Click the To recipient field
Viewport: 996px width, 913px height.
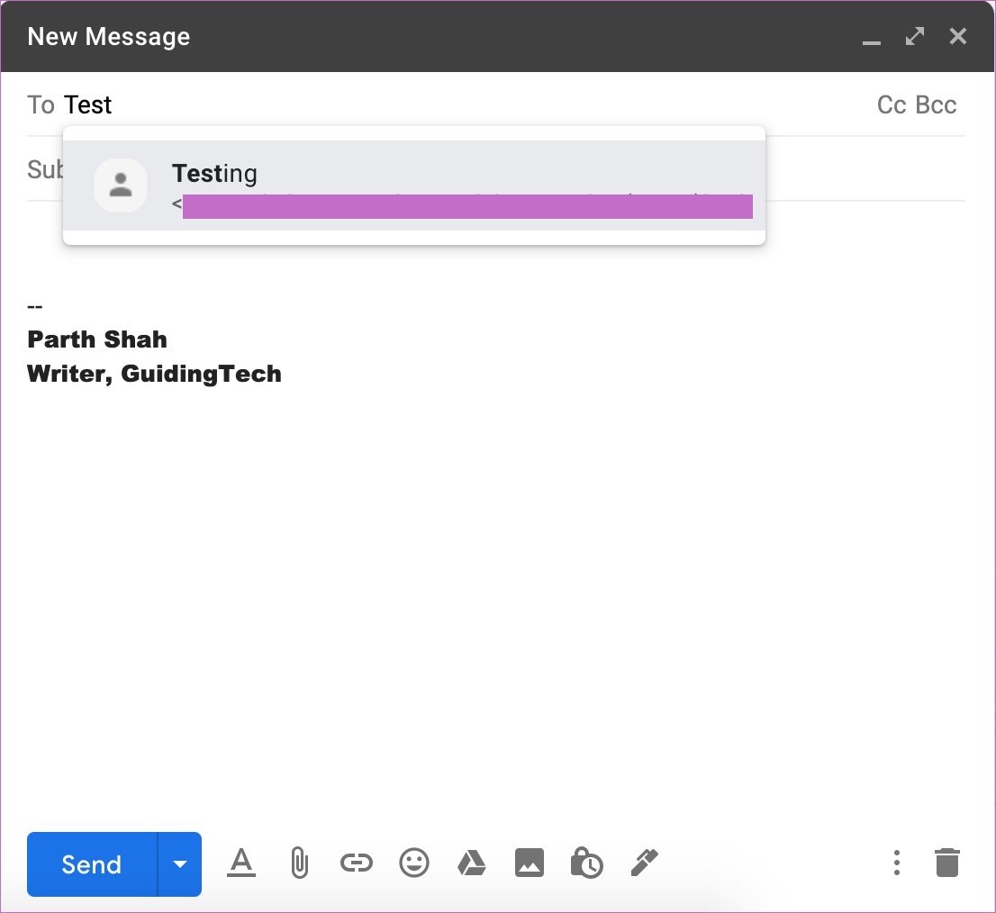[90, 104]
